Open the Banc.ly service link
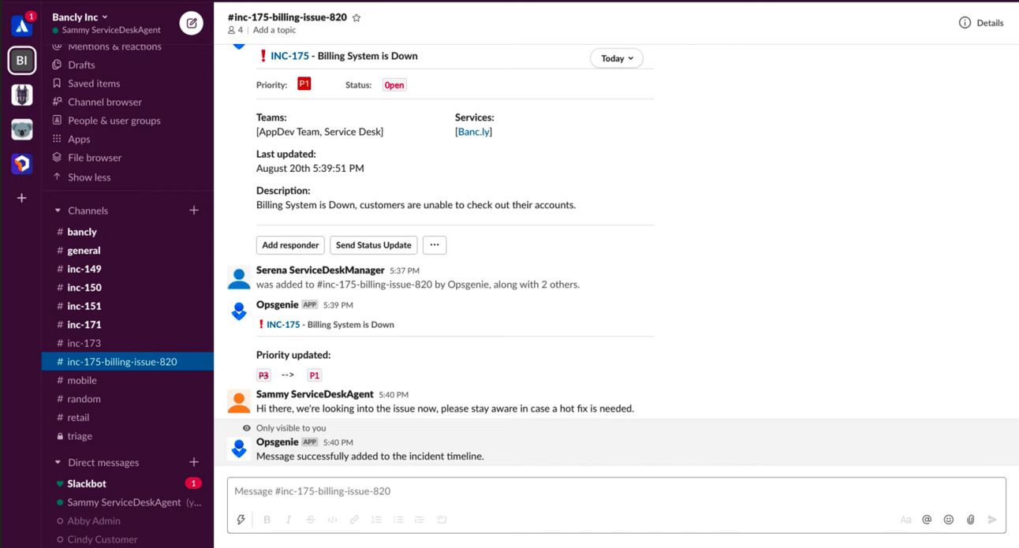The height and width of the screenshot is (548, 1019). (473, 132)
